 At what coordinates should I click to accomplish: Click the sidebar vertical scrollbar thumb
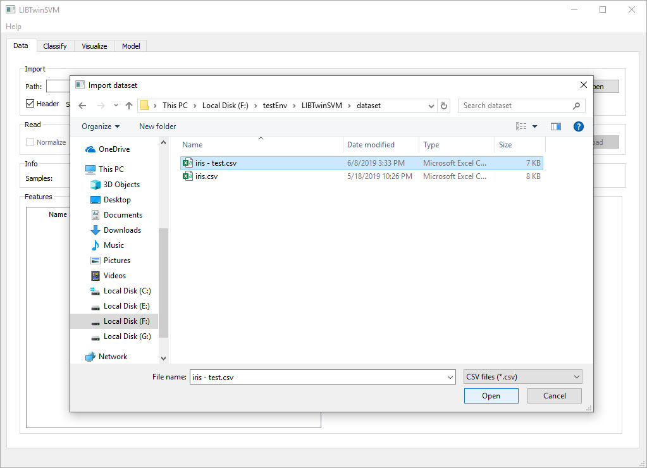163,283
